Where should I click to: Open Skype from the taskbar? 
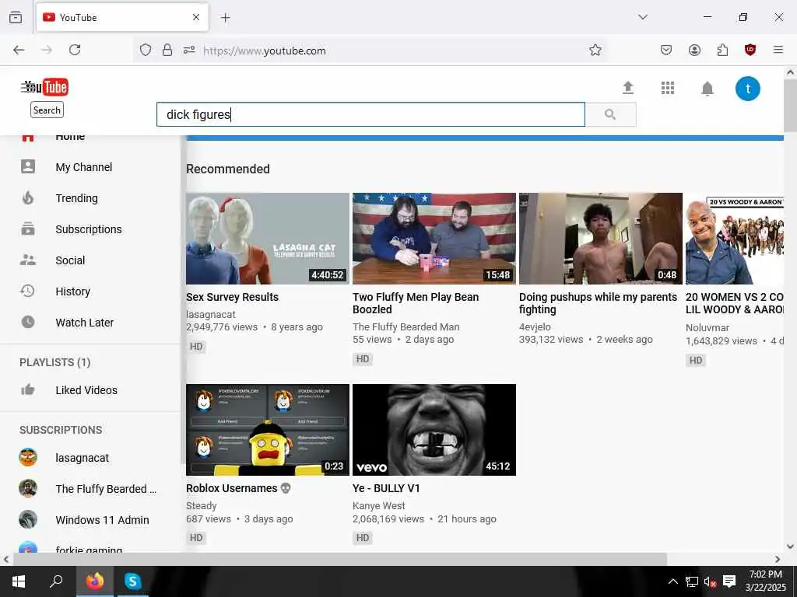pos(132,581)
